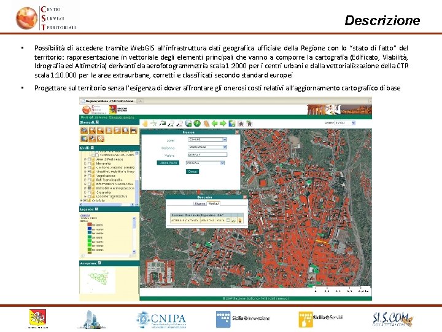
Task: Click zoom-to icon in ACIREALE result row
Action: (x=234, y=220)
